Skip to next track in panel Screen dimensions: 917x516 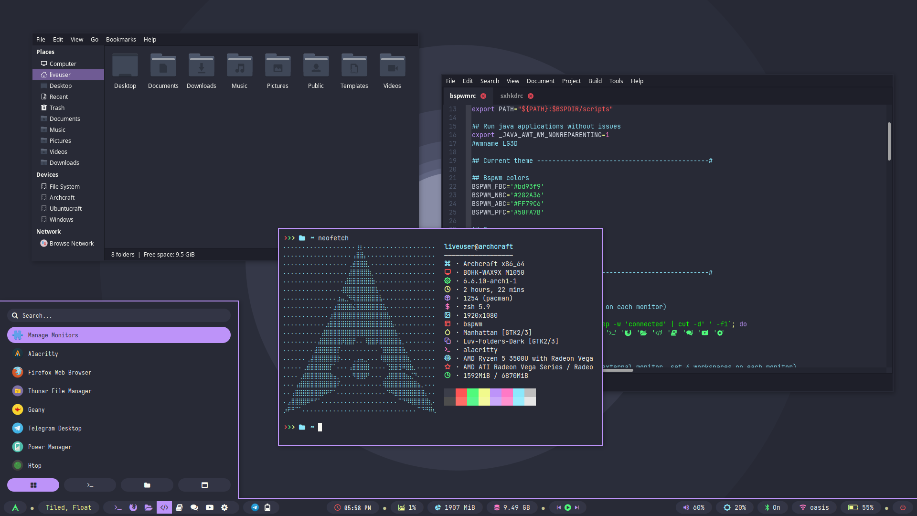tap(577, 508)
